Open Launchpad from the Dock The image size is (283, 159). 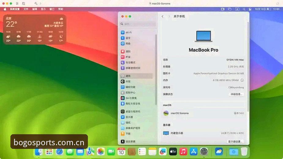coord(49,152)
